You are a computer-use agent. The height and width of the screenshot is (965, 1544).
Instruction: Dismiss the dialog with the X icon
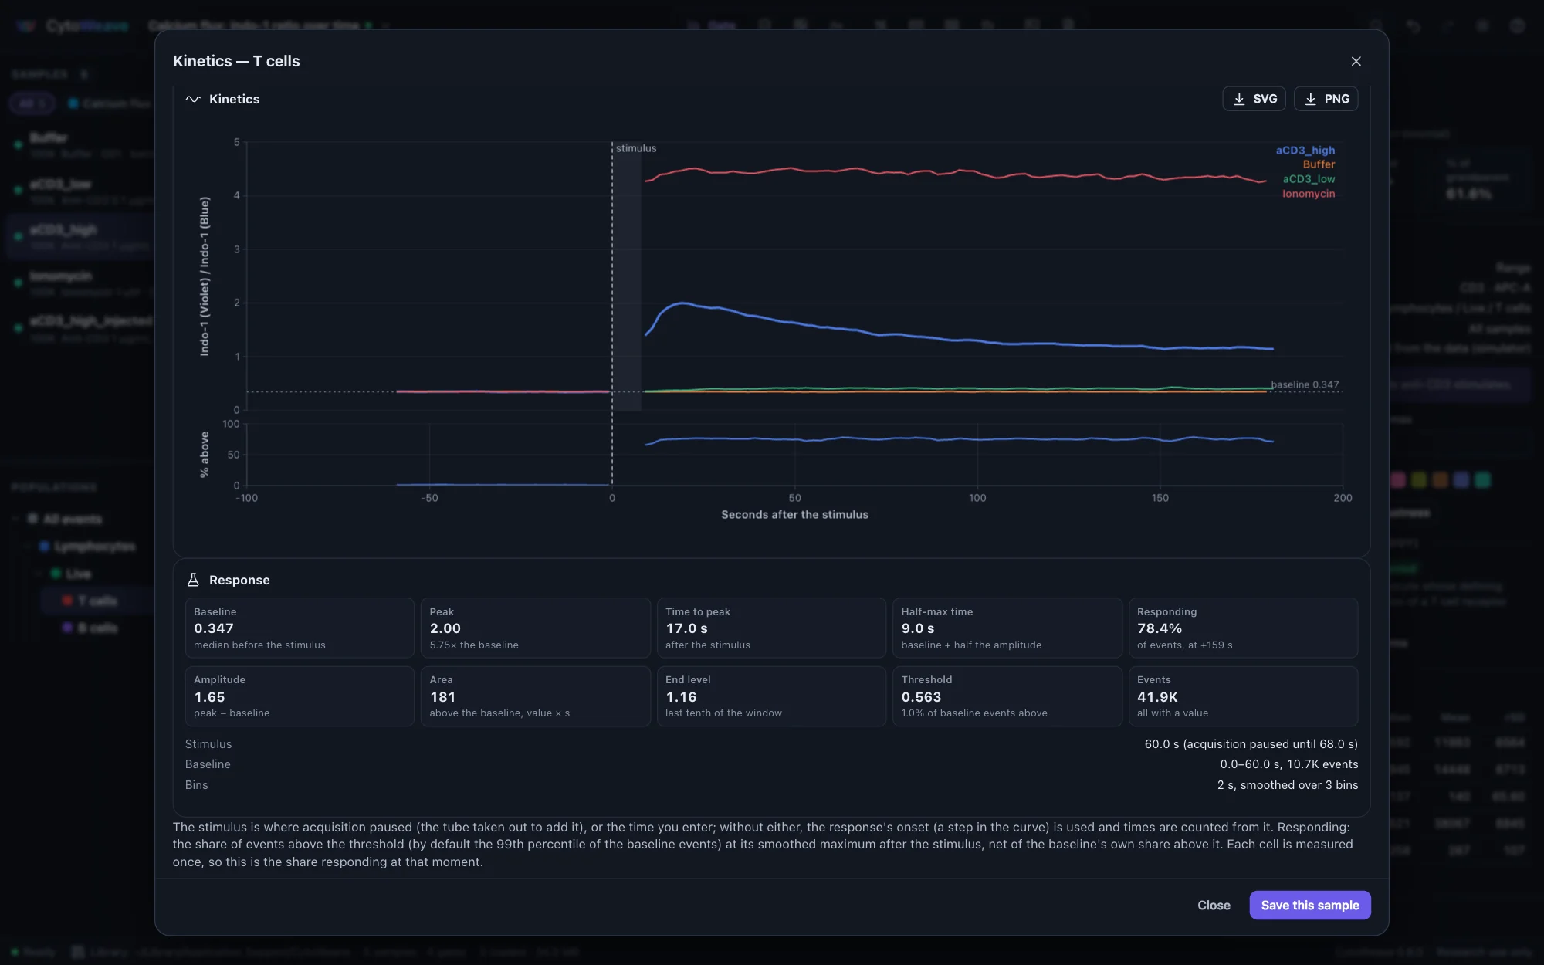(x=1356, y=61)
